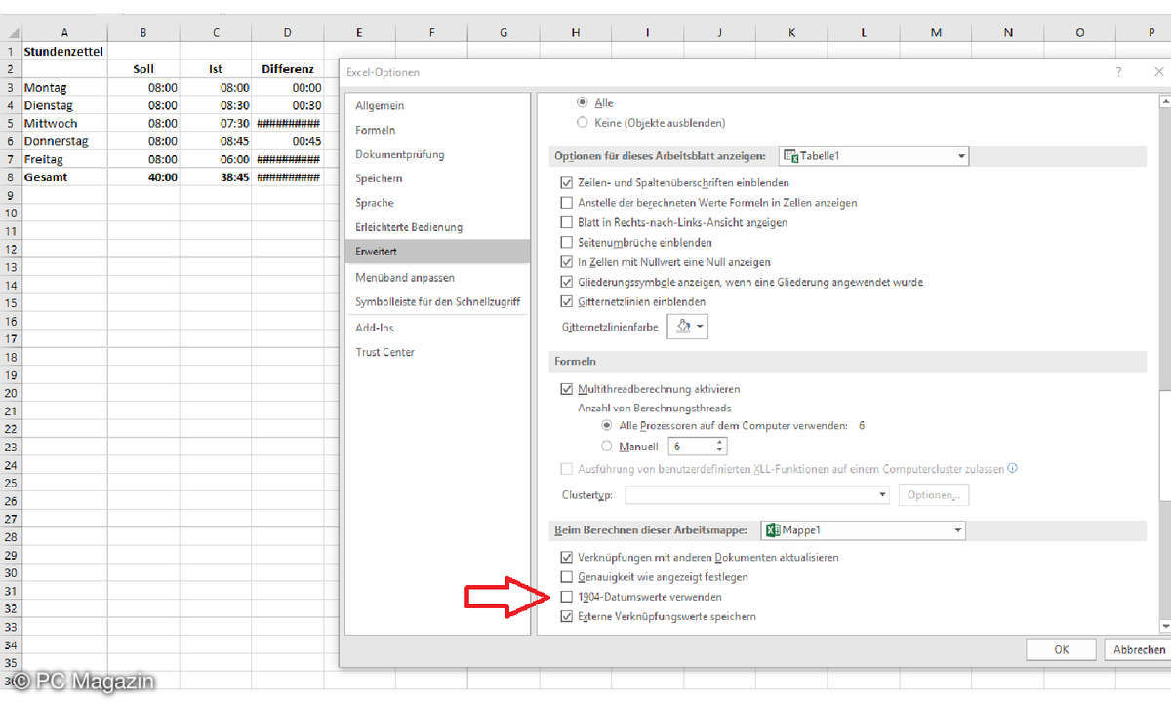
Task: Toggle In Zellen mit Nullwert eine Null anzeigen
Action: 567,262
